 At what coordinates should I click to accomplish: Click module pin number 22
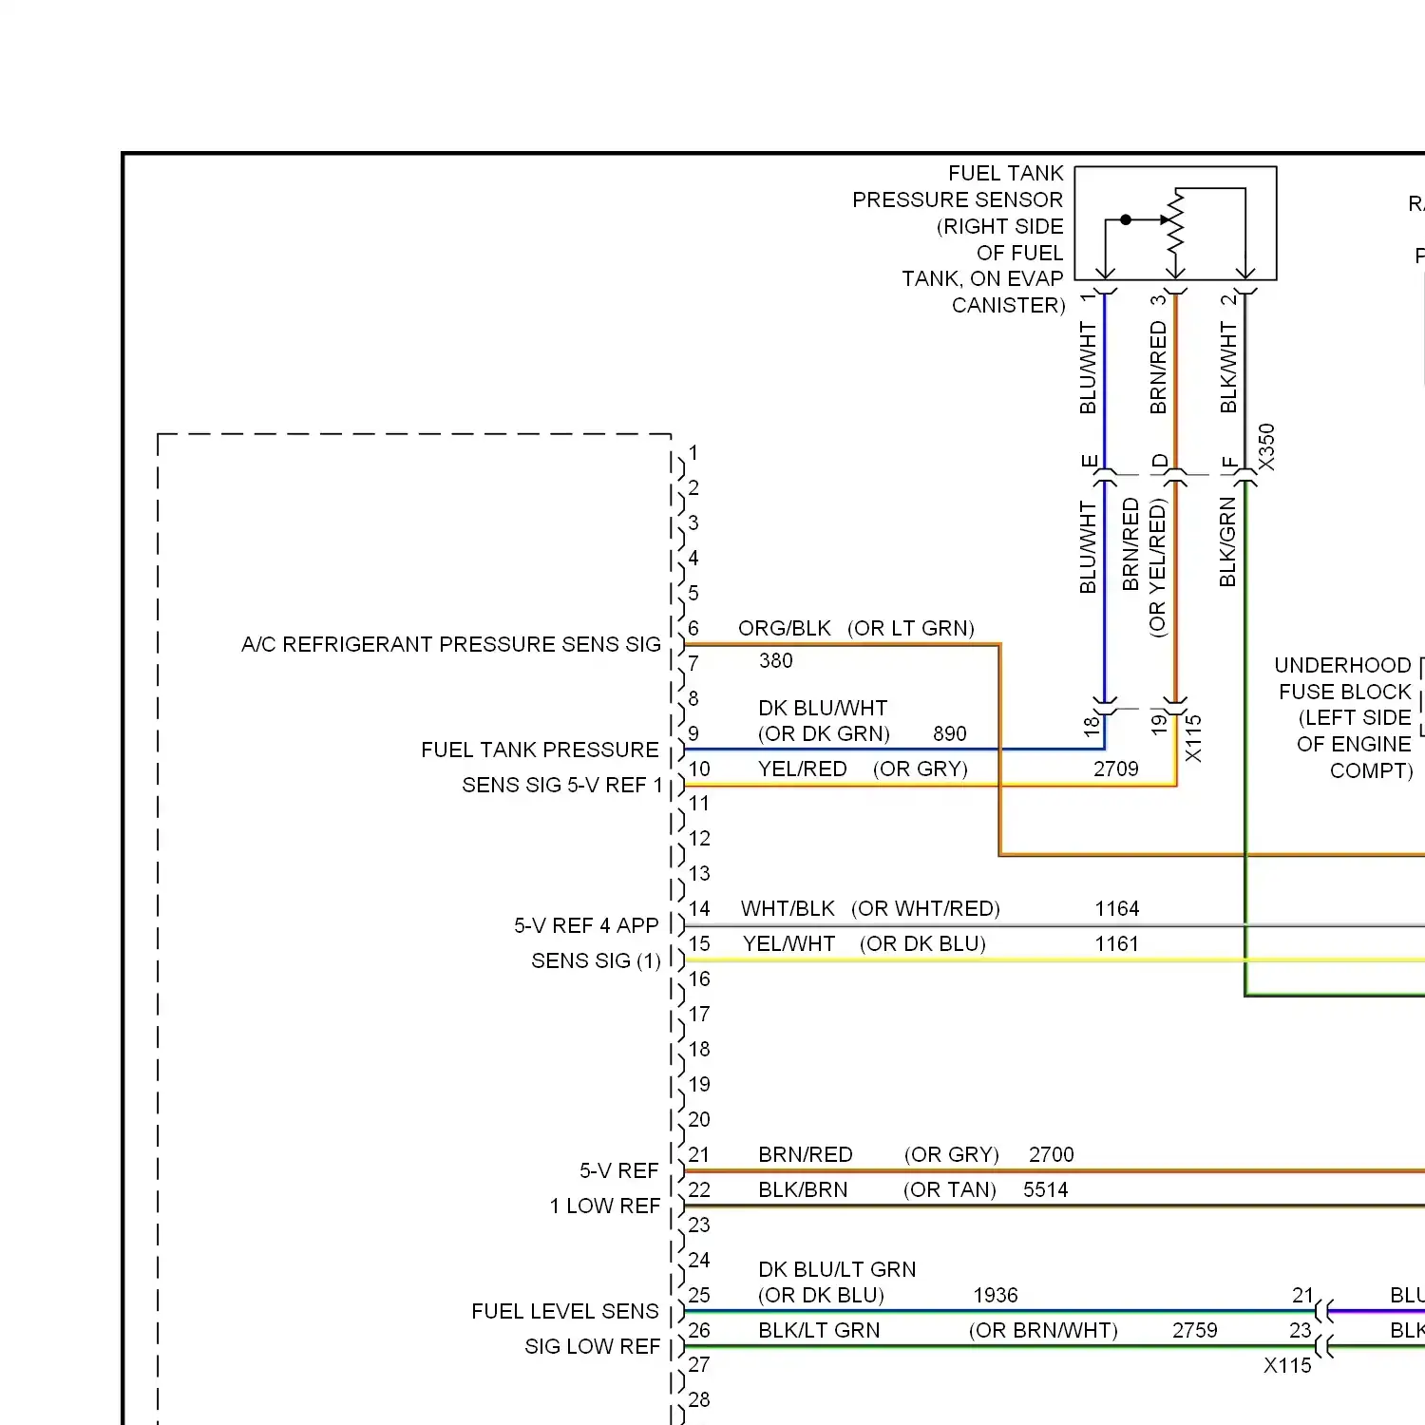coord(699,1189)
